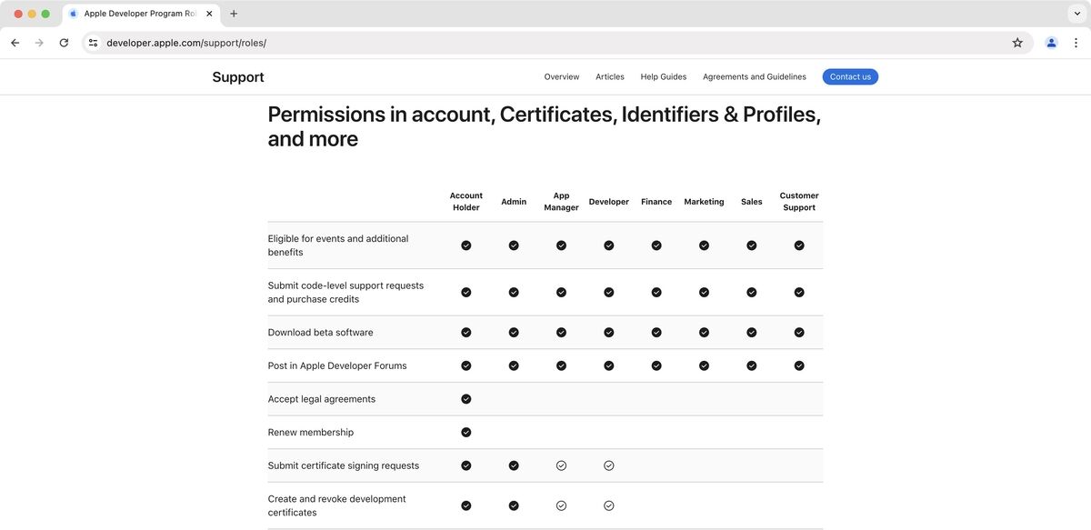Reload the page with refresh icon
Image resolution: width=1091 pixels, height=530 pixels.
64,43
